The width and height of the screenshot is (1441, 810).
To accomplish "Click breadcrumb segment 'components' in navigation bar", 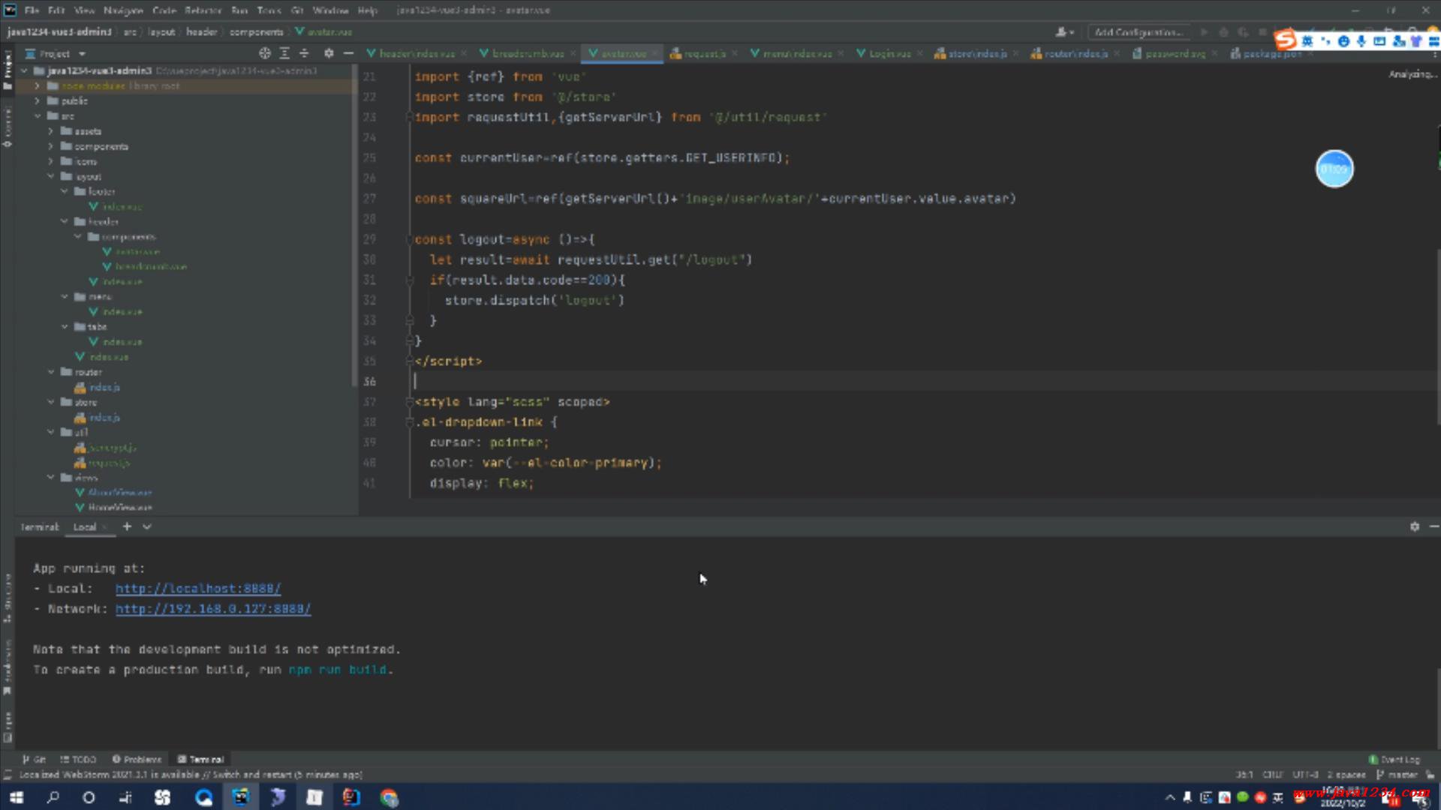I will pos(256,31).
